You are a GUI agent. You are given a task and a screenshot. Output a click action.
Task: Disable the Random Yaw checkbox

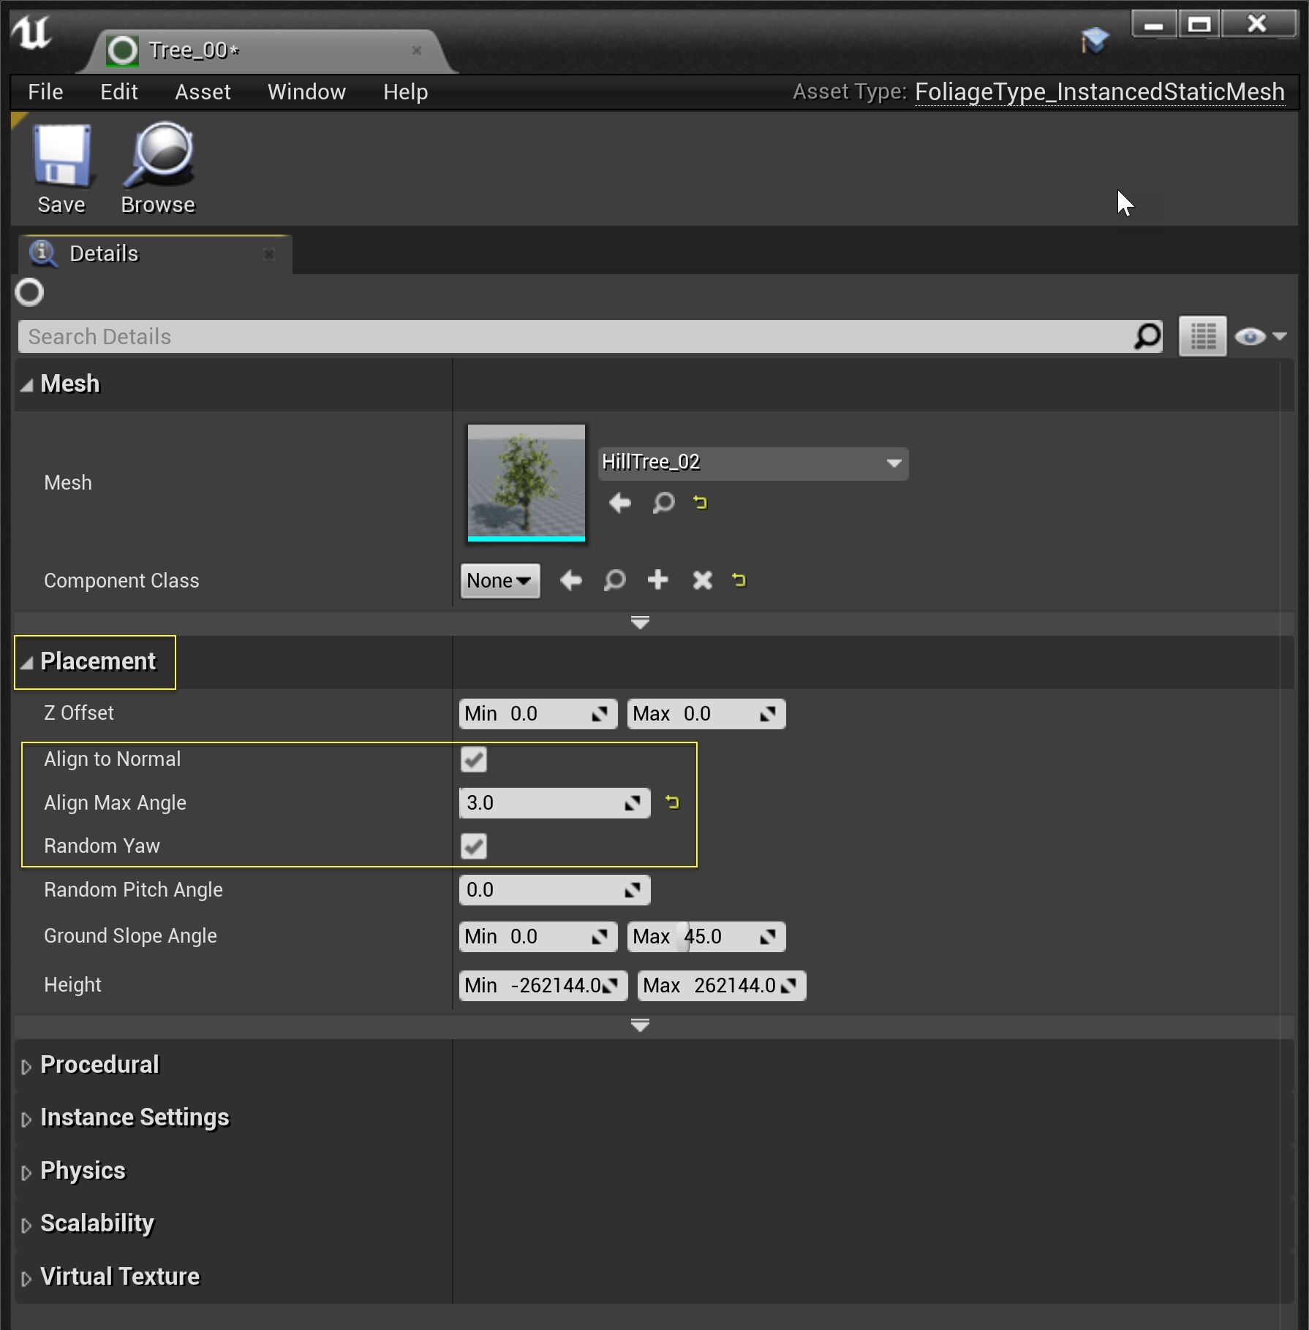(x=474, y=846)
